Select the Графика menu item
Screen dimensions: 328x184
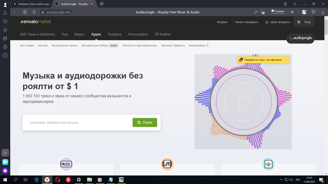(115, 34)
